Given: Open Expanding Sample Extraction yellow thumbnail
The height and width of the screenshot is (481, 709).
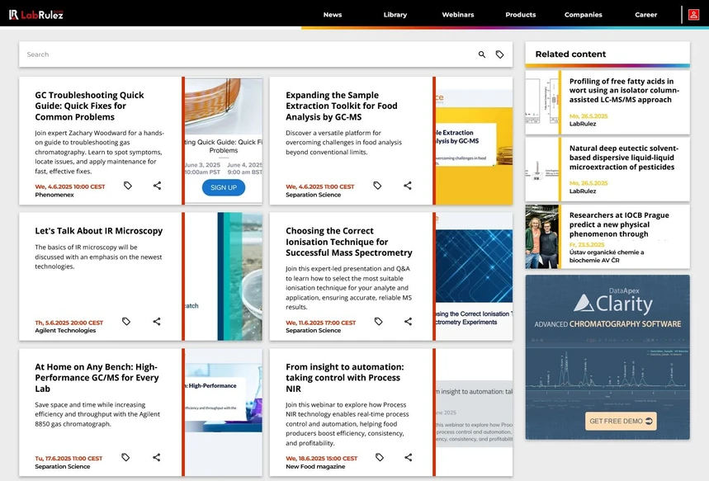Looking at the screenshot, I should (x=474, y=140).
